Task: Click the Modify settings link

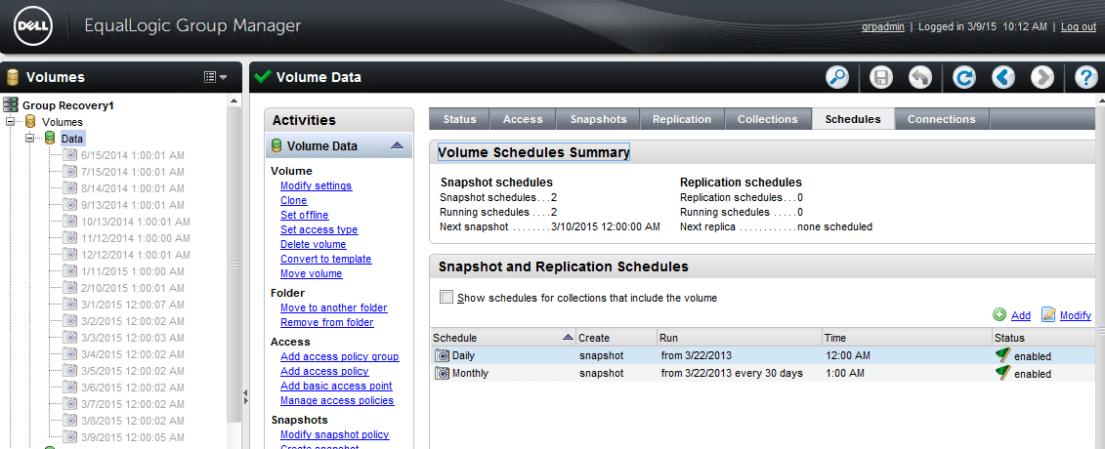Action: click(x=316, y=185)
